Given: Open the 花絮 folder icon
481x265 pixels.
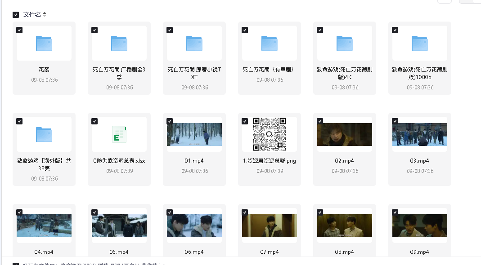Looking at the screenshot, I should coord(44,44).
